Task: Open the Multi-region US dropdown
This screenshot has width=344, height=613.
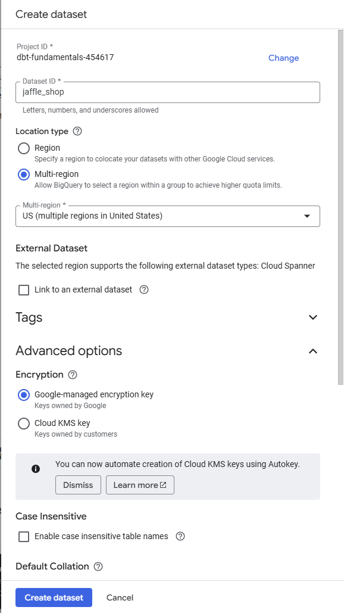Action: (168, 216)
